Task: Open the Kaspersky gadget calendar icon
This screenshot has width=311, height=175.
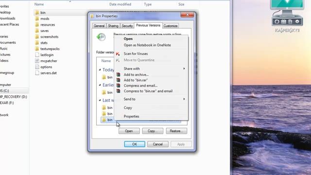Action: pyautogui.click(x=284, y=21)
